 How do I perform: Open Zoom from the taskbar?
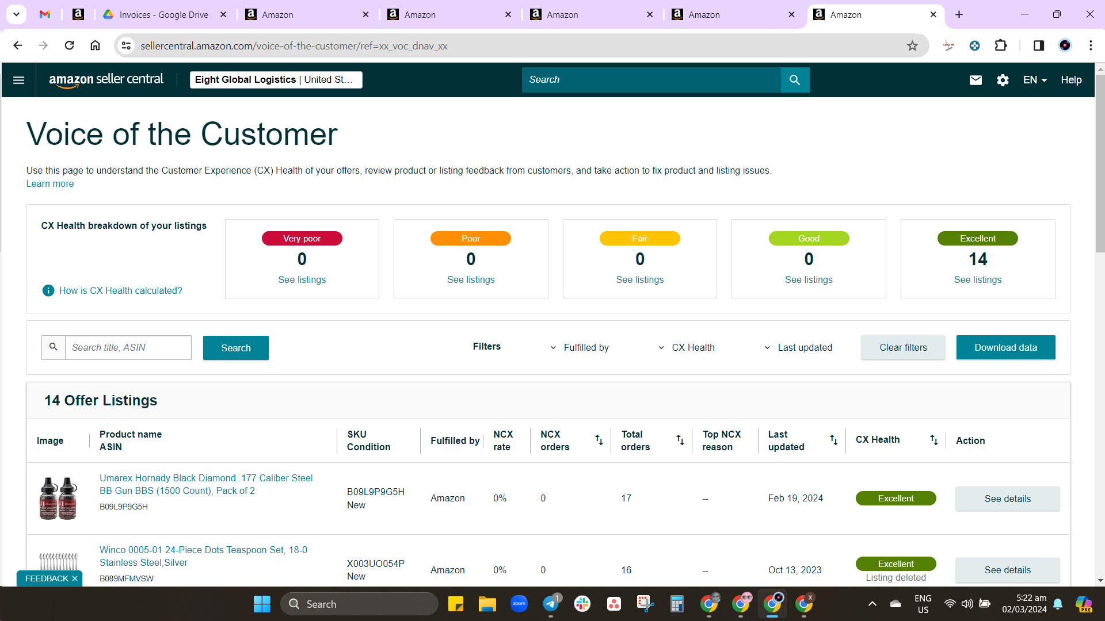(519, 604)
